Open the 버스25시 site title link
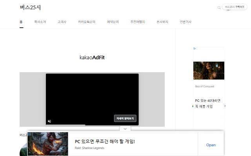 point(31,7)
